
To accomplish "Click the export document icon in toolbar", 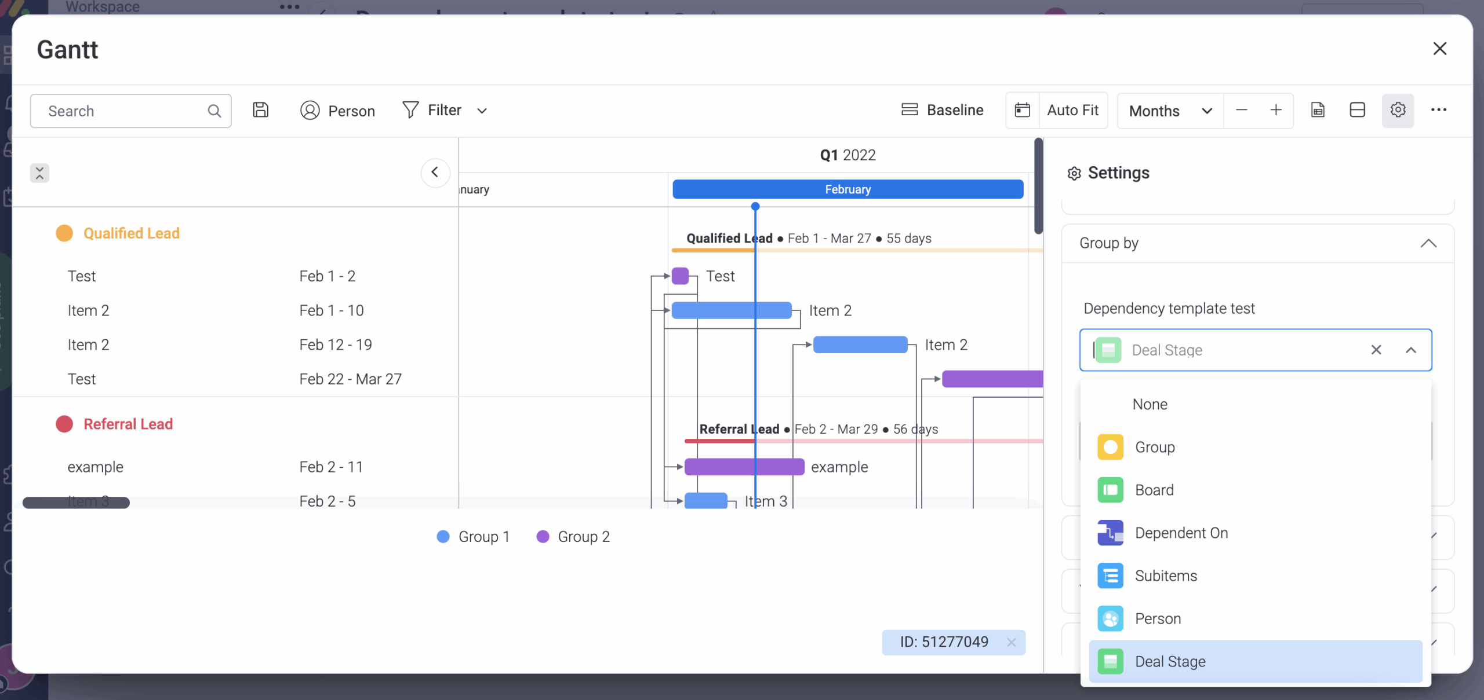I will [1318, 110].
